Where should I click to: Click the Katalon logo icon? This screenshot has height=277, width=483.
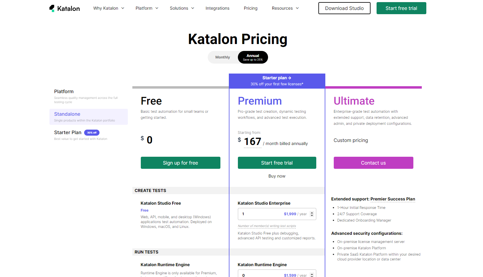[x=52, y=8]
